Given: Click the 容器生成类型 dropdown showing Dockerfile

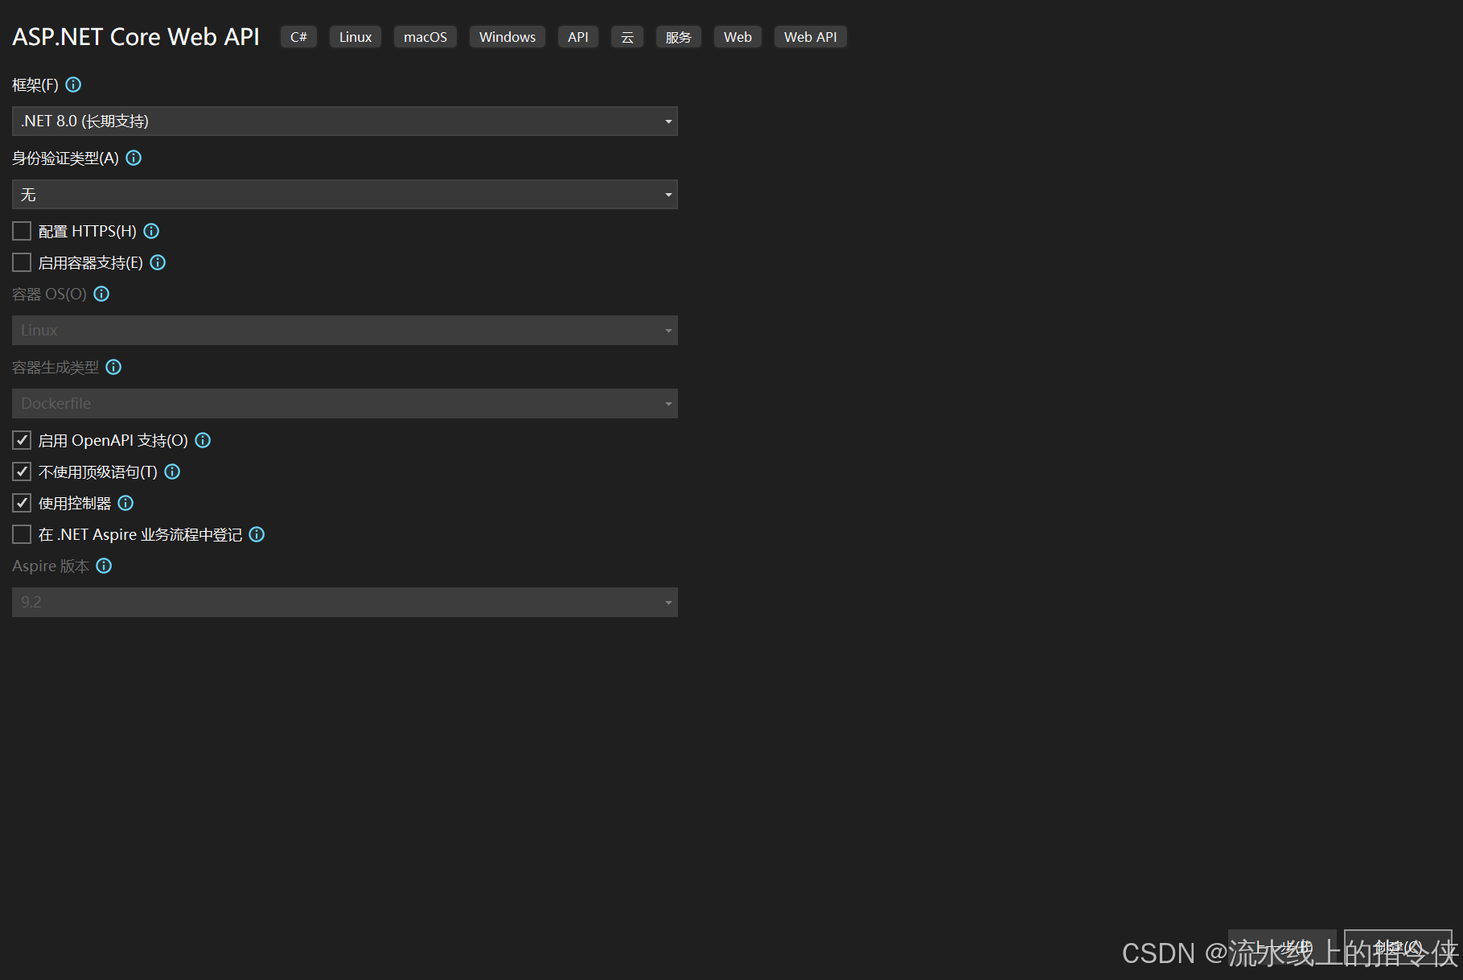Looking at the screenshot, I should 345,404.
